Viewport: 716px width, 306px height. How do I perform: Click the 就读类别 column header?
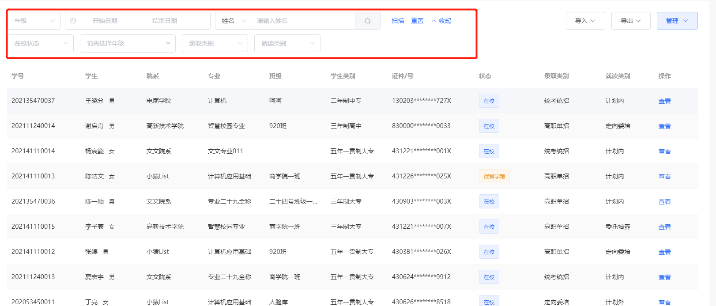pos(618,76)
